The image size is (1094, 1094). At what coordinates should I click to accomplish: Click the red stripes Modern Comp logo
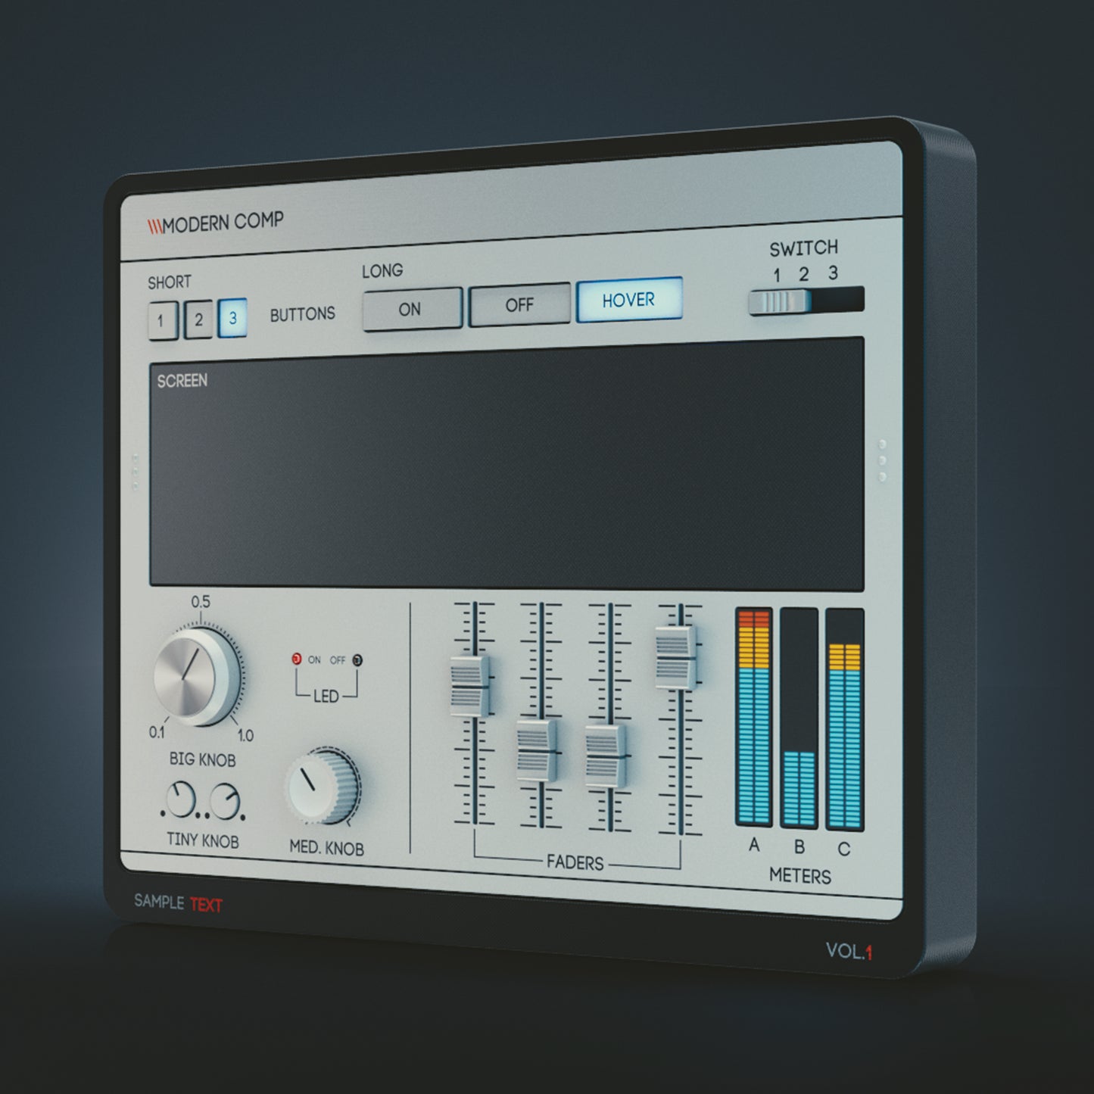pyautogui.click(x=155, y=226)
